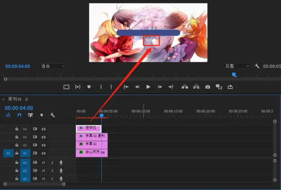Click timeline playhead marker on ruler
The height and width of the screenshot is (190, 281).
(x=102, y=115)
